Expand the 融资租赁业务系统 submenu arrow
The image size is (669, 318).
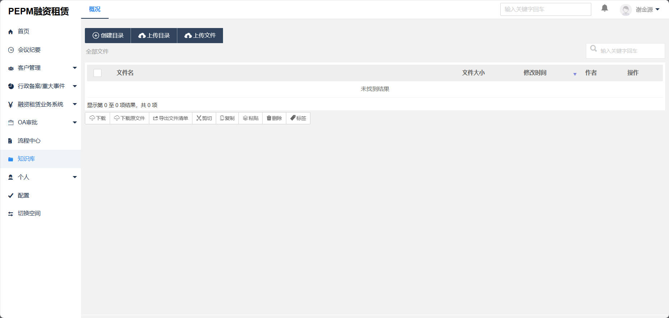click(75, 104)
